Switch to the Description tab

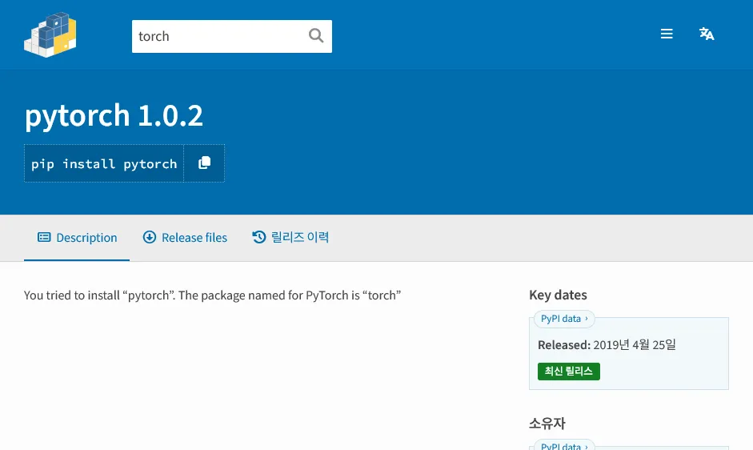pos(77,238)
